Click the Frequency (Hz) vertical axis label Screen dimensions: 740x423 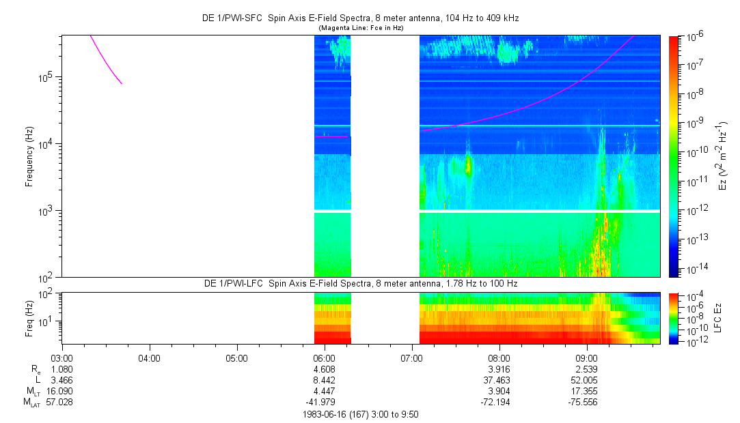[29, 157]
